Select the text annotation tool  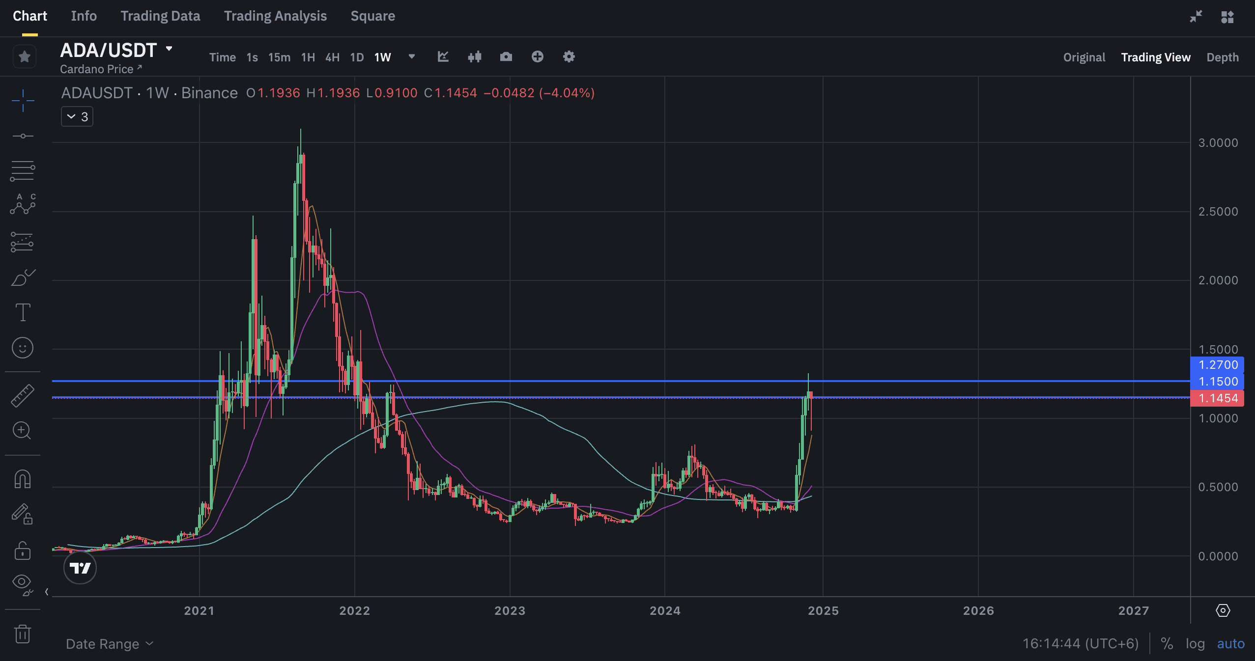(23, 312)
